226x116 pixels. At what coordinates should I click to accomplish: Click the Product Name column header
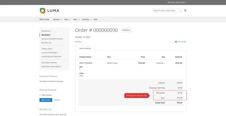coord(85,57)
